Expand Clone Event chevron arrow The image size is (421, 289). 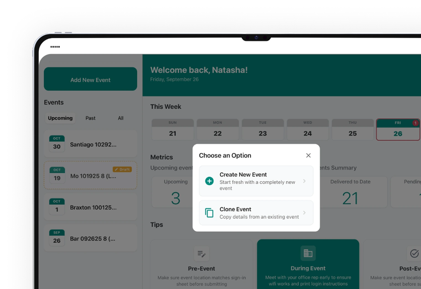304,213
